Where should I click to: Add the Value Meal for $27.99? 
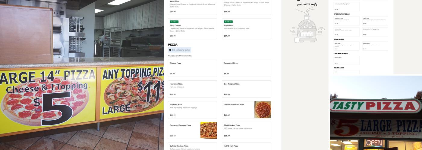[192, 7]
